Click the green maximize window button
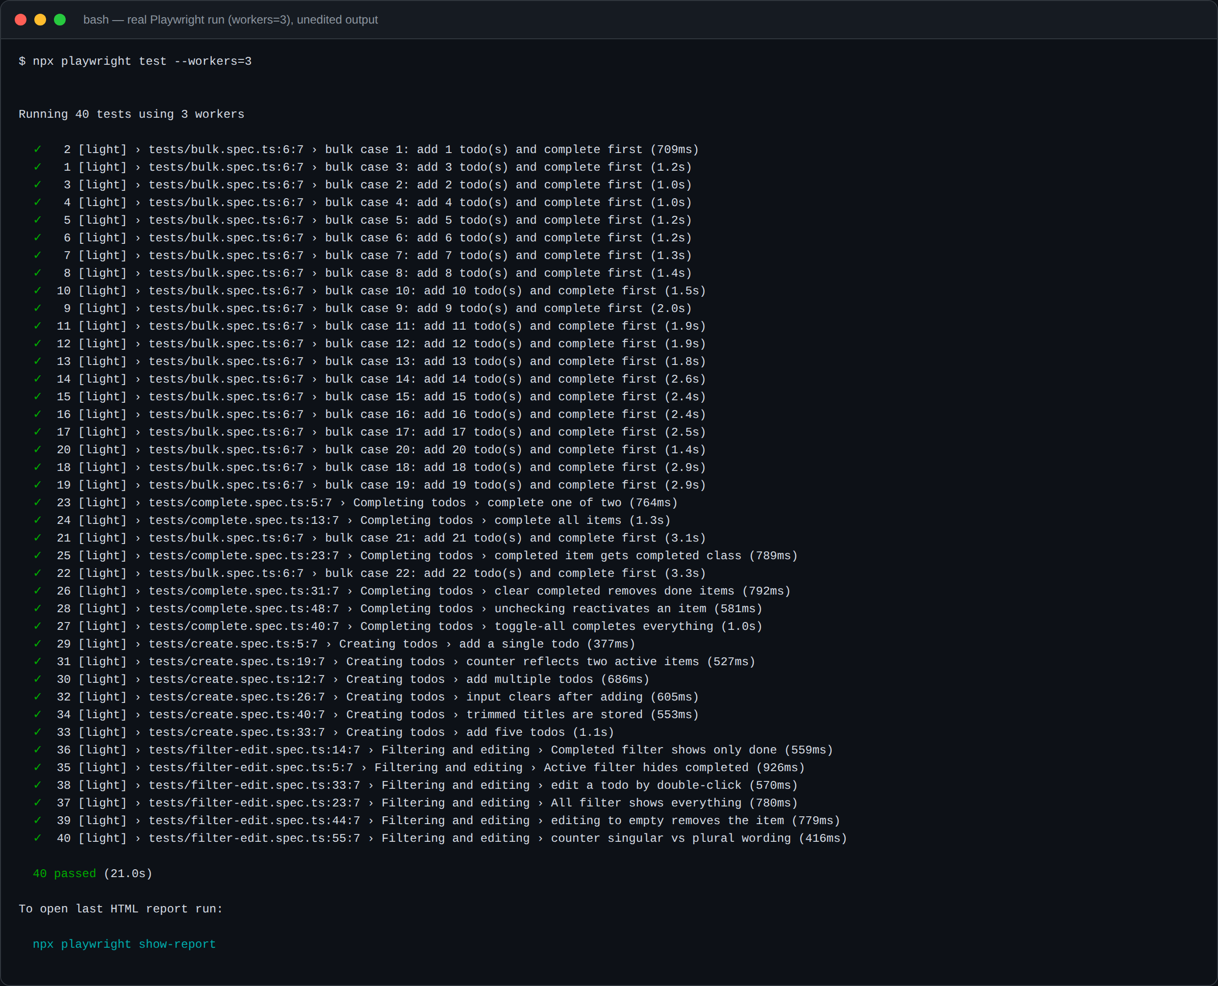1218x986 pixels. (x=60, y=20)
